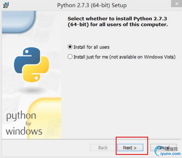Select the "Install for all users" radio button
The width and height of the screenshot is (182, 158).
(x=70, y=47)
